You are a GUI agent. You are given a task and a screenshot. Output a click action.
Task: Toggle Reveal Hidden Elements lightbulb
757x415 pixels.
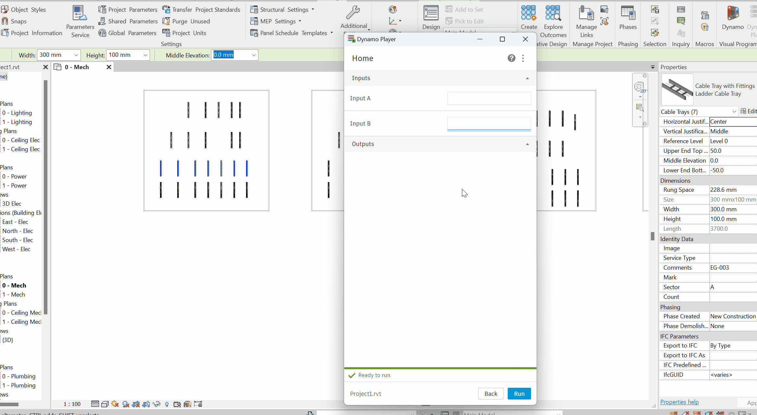[167, 404]
